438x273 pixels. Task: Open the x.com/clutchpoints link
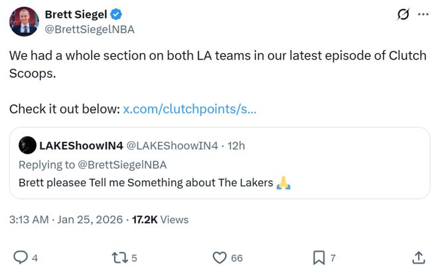(190, 108)
